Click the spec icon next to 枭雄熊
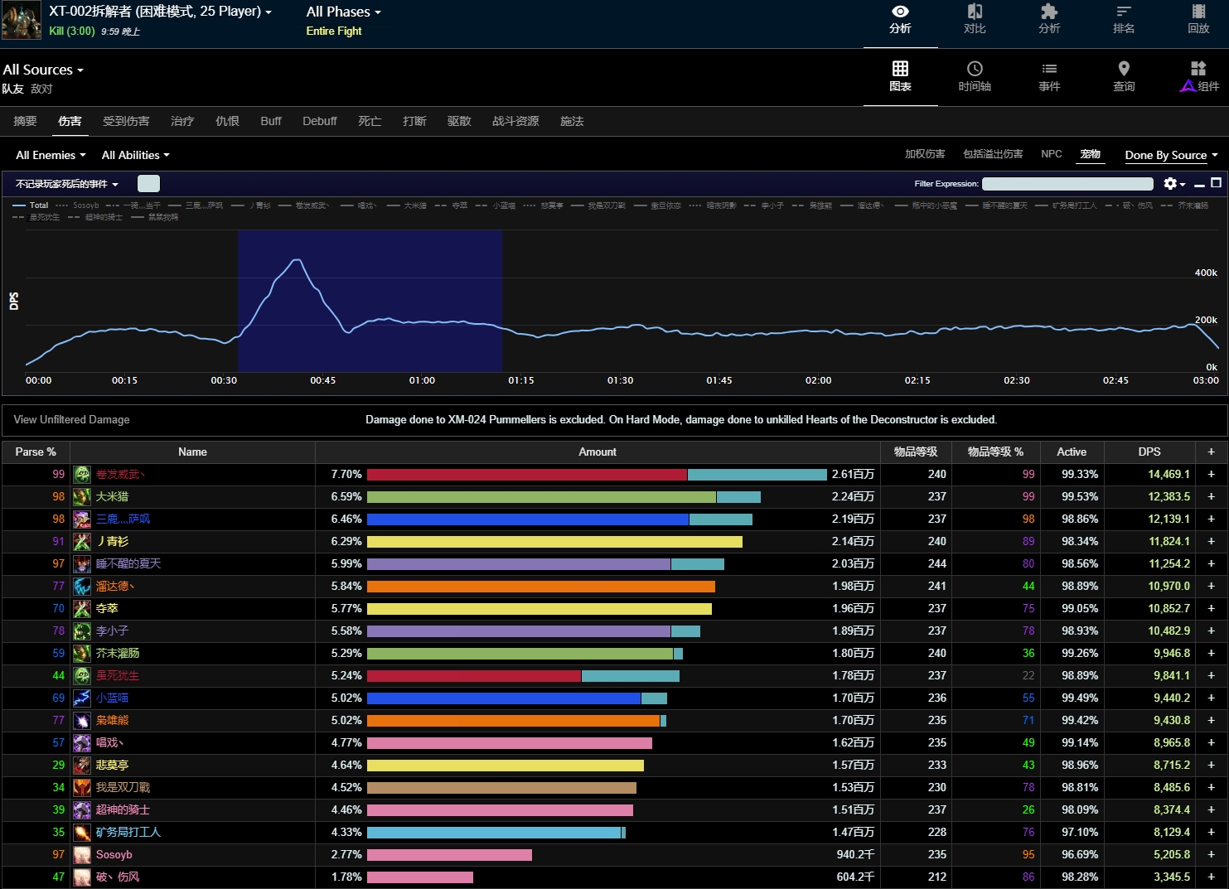1229x889 pixels. (82, 720)
